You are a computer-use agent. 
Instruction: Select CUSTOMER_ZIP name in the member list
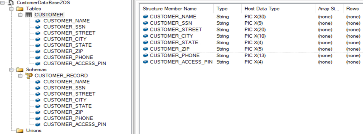click(170, 49)
